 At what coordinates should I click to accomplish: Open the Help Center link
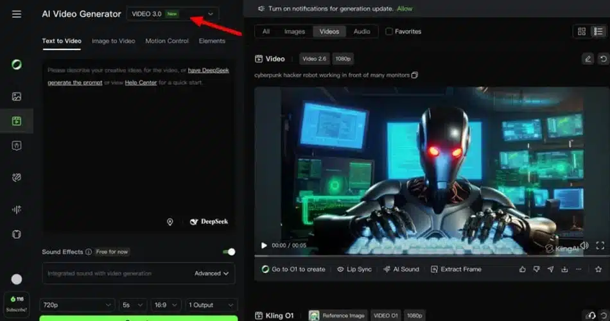(141, 82)
